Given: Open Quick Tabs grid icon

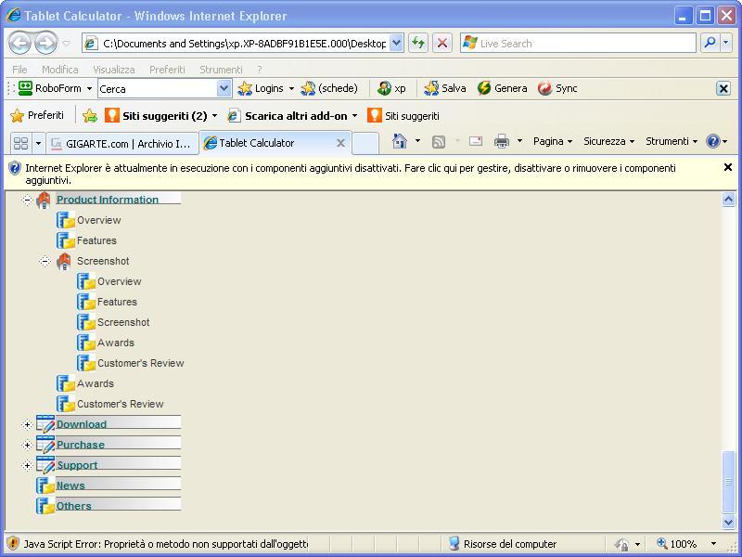Looking at the screenshot, I should click(x=20, y=143).
